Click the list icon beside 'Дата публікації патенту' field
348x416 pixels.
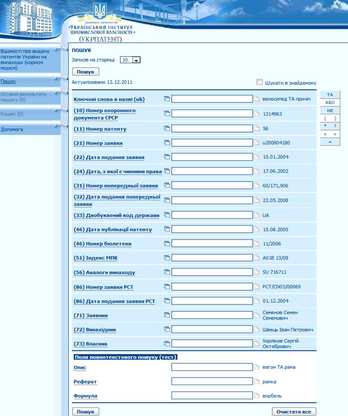[167, 229]
